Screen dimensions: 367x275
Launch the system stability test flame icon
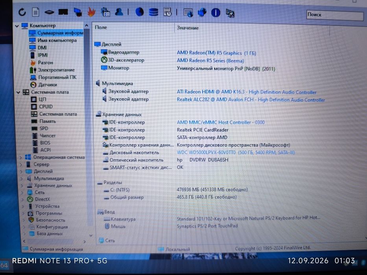(91, 12)
